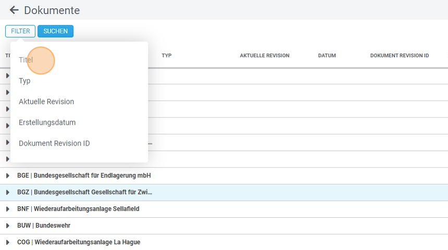Select Erstellungsdatum filter entry

tap(47, 123)
